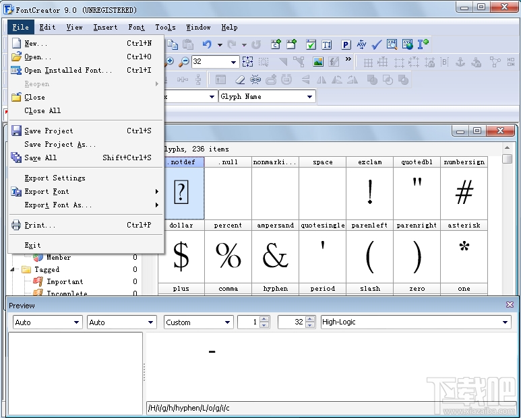The image size is (521, 418).
Task: Click the XYZ magnifier find icon
Action: click(392, 44)
